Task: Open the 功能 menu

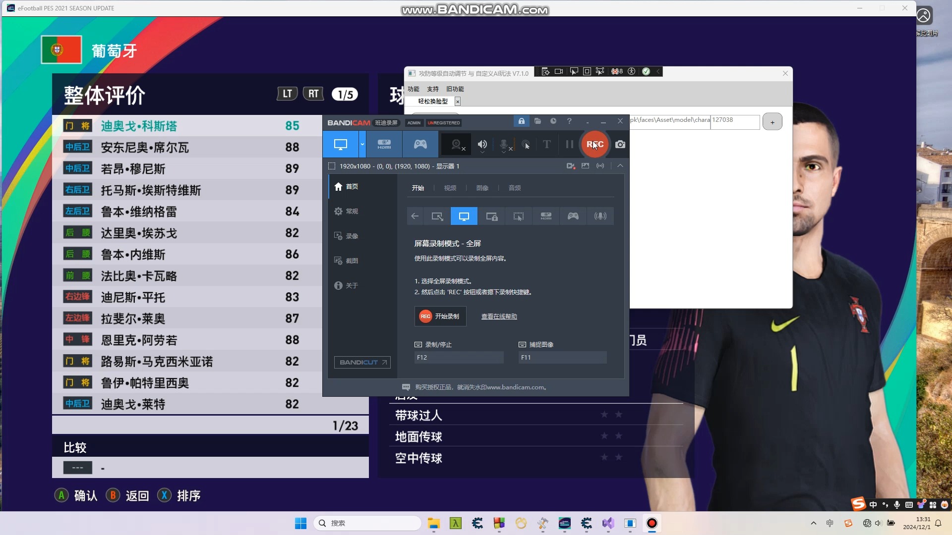Action: pos(413,89)
